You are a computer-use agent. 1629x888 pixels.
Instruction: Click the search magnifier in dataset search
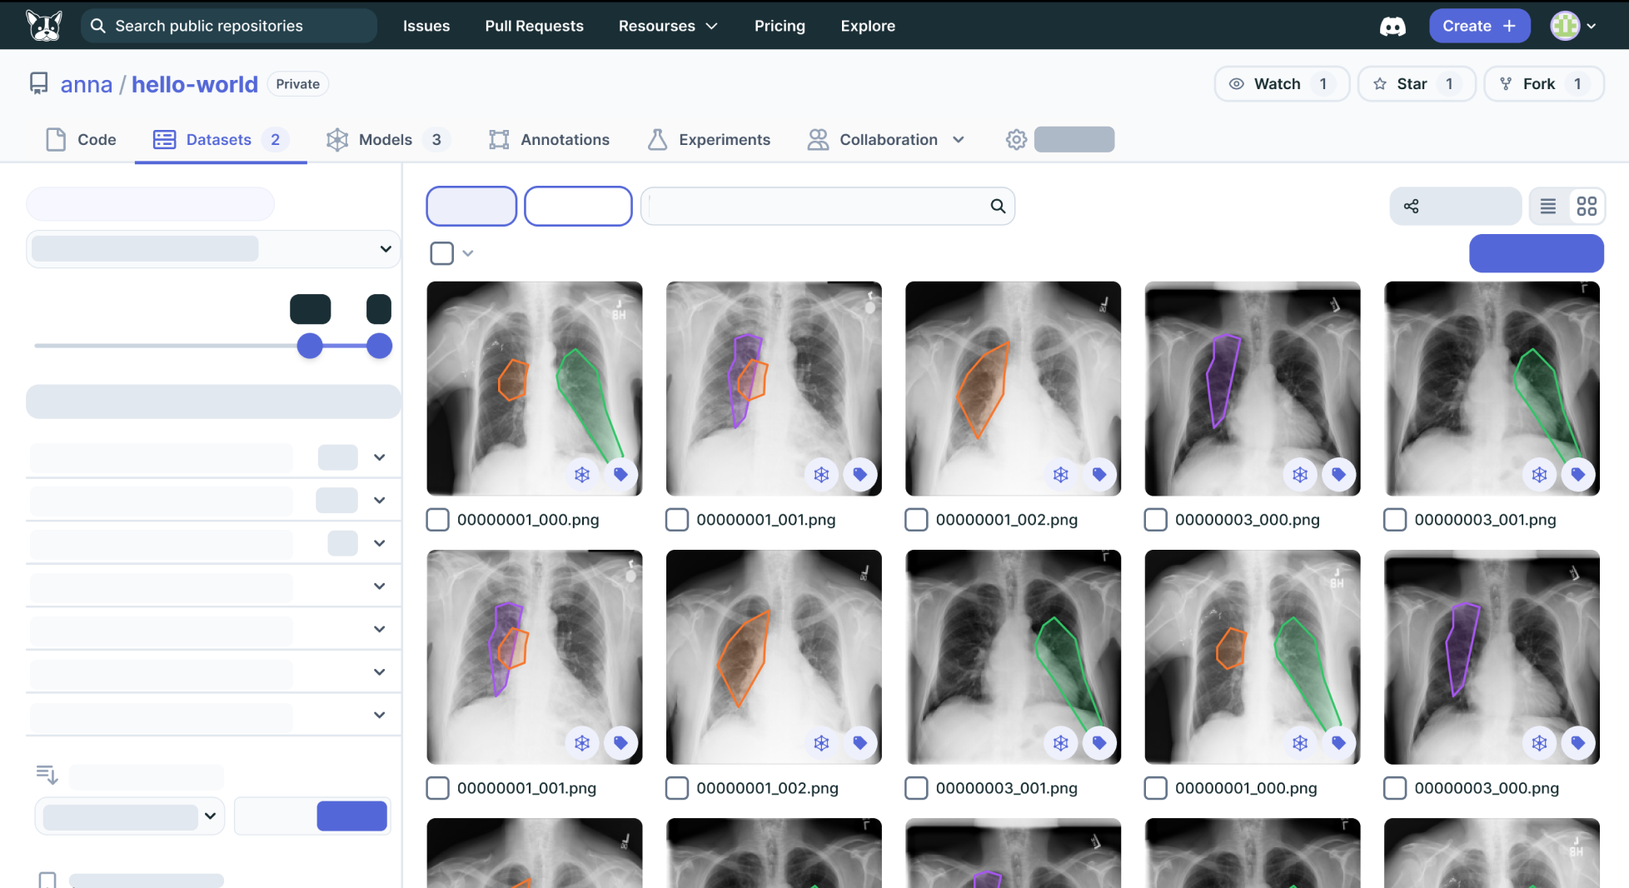click(x=998, y=207)
